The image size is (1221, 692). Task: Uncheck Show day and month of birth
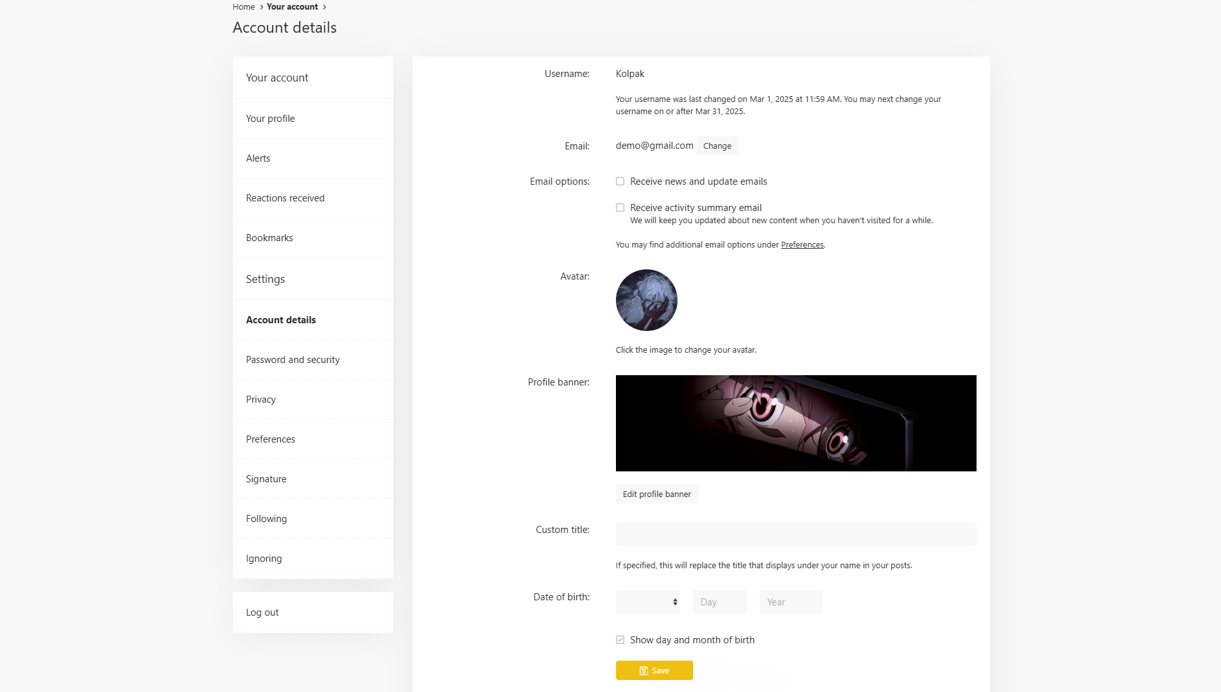click(620, 640)
